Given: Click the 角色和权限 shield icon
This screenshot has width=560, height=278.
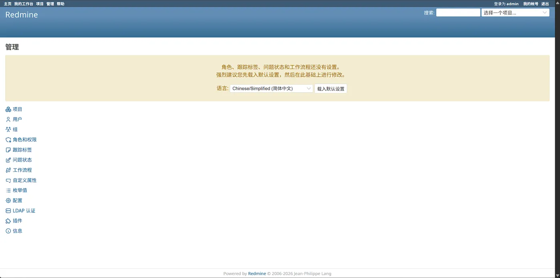Looking at the screenshot, I should tap(8, 140).
